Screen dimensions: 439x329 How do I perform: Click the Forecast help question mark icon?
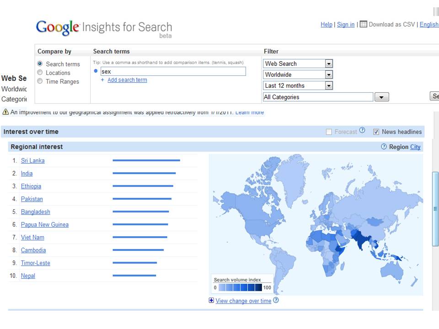coord(362,130)
